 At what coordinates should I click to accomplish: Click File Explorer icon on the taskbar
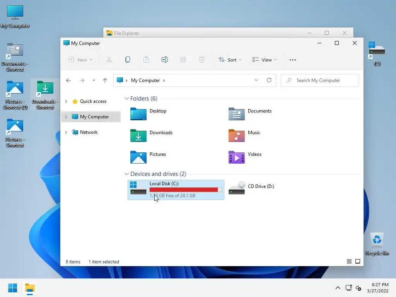click(x=29, y=288)
